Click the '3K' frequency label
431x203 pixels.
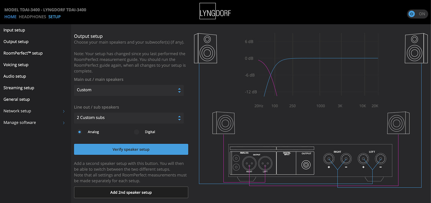coord(340,106)
